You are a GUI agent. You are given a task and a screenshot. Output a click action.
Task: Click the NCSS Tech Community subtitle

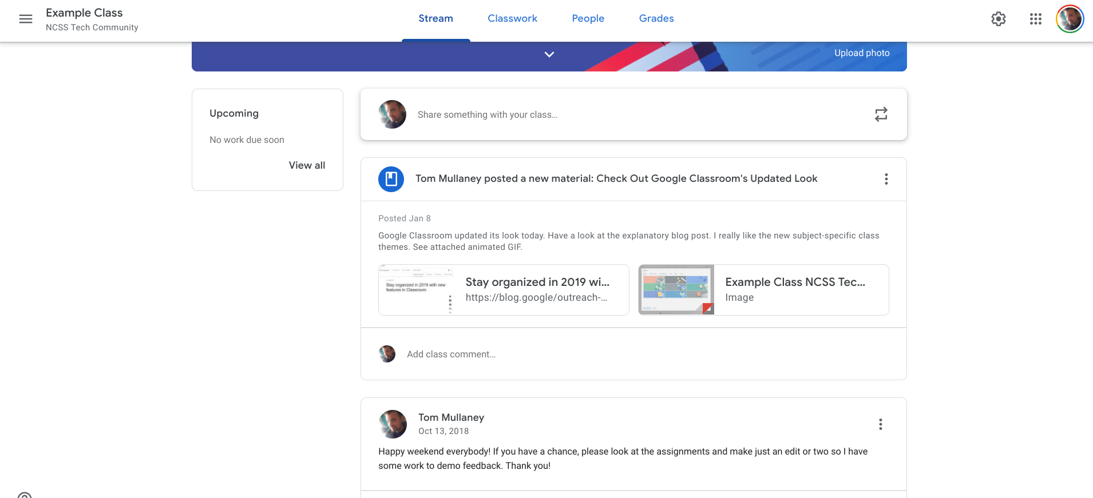coord(92,27)
